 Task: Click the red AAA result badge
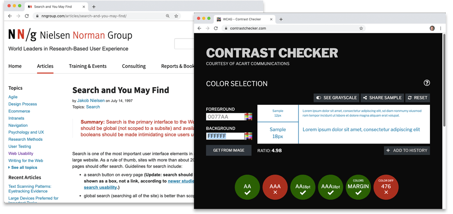275,187
